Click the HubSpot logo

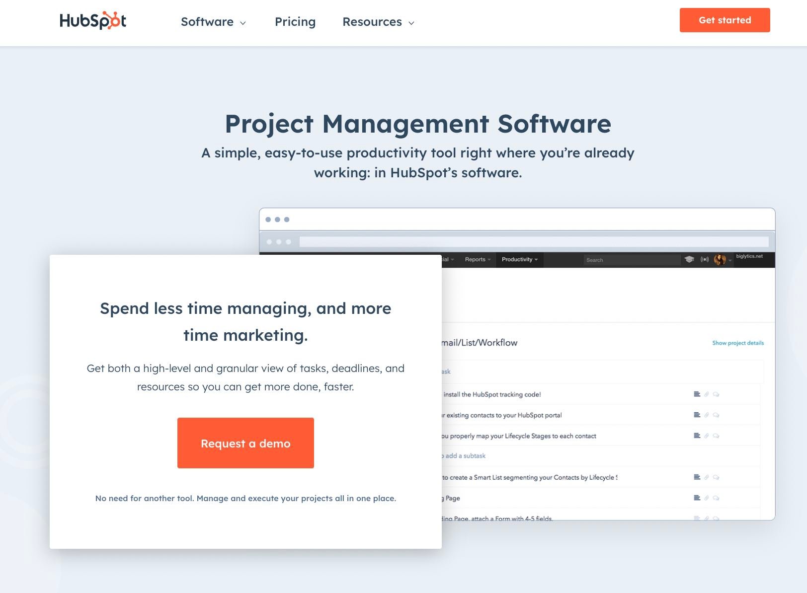point(93,20)
